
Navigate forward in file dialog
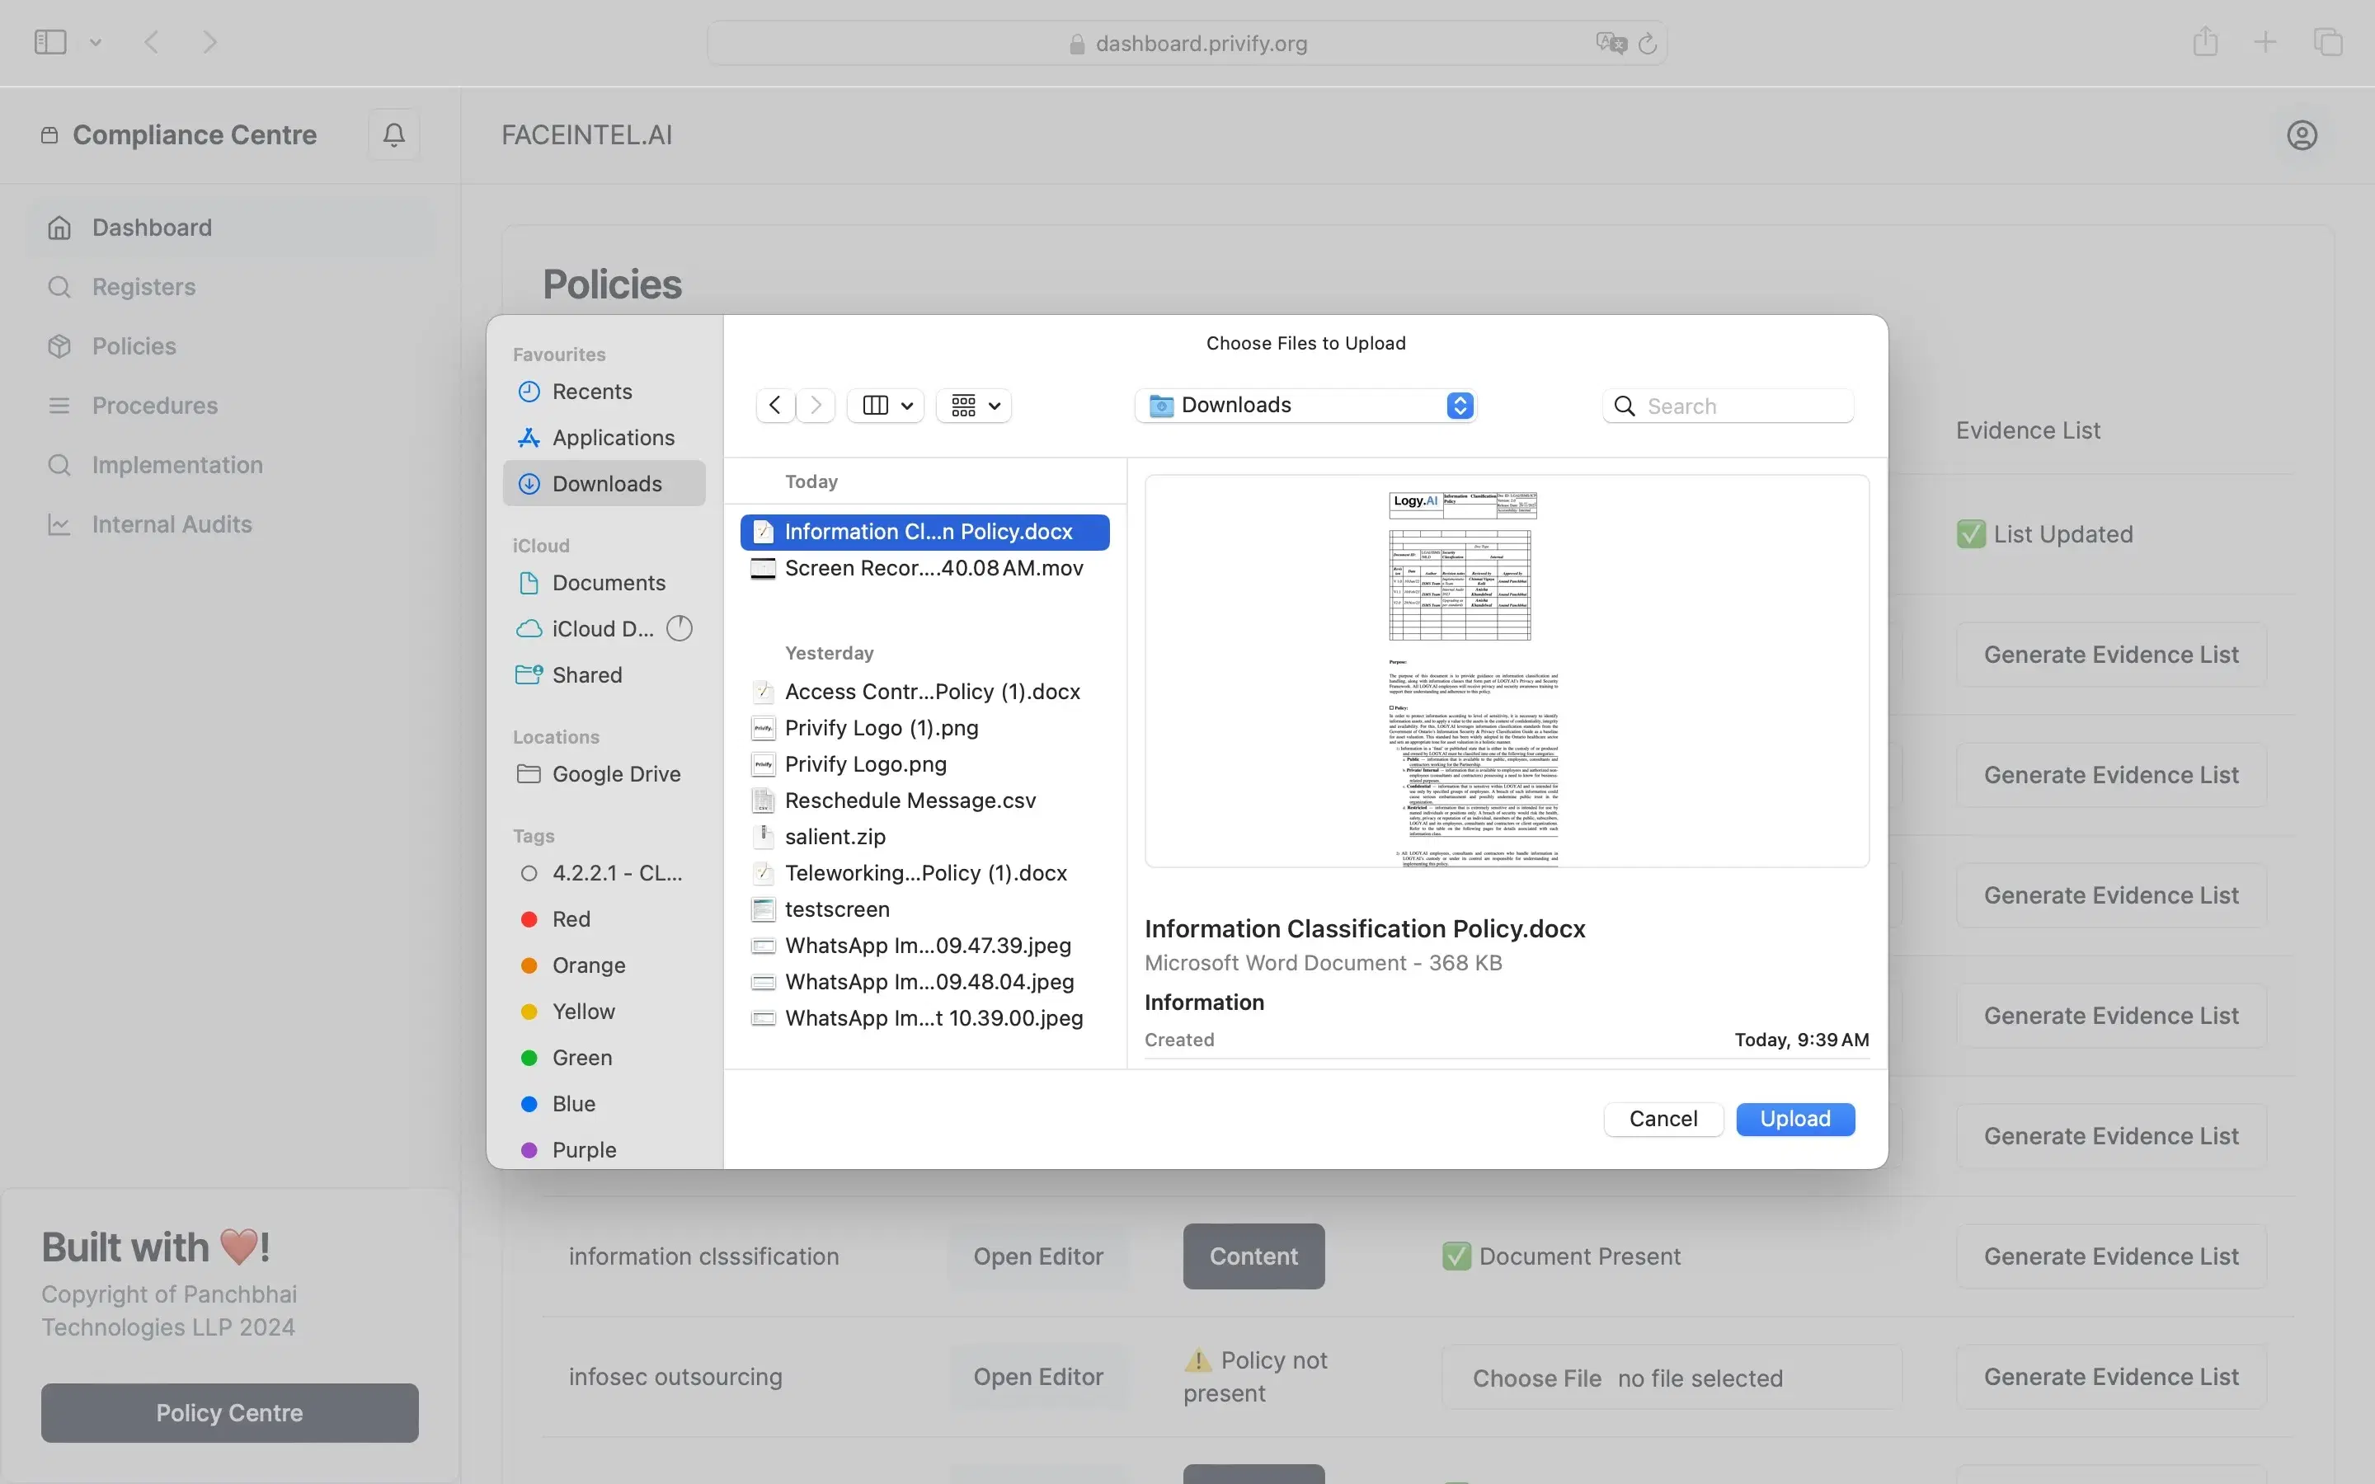(x=816, y=406)
